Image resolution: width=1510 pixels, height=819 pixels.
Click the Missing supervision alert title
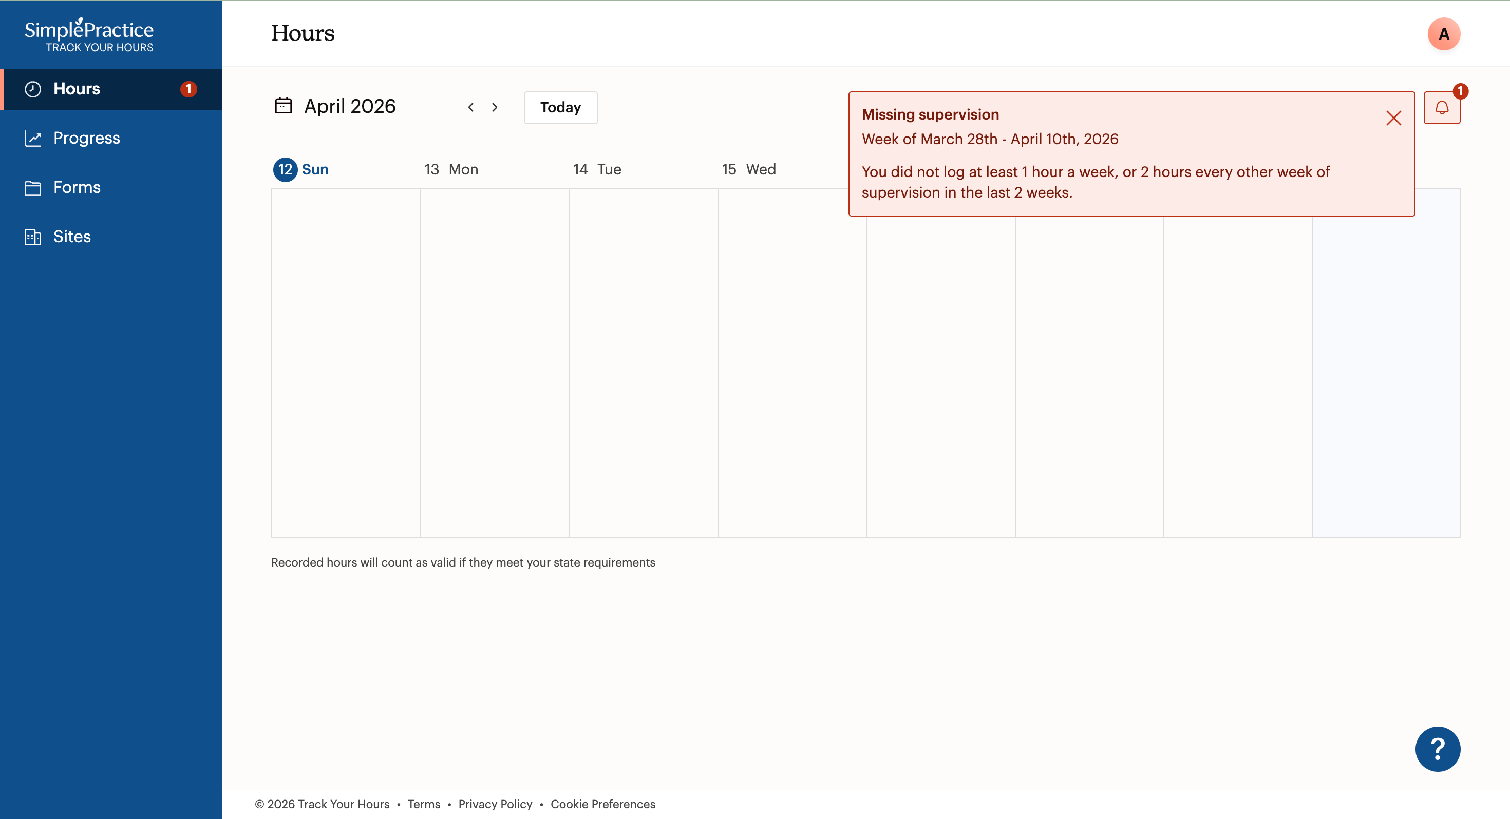pos(930,114)
